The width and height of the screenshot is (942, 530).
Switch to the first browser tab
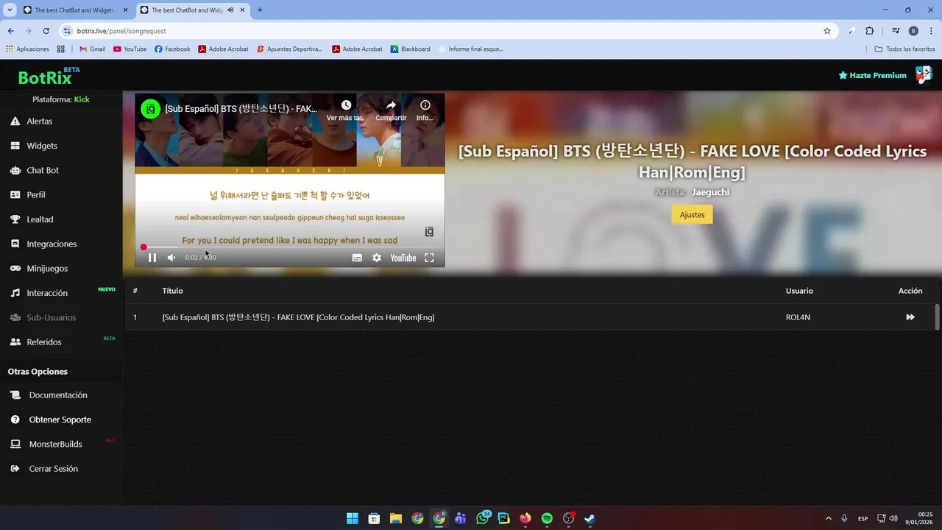[74, 10]
